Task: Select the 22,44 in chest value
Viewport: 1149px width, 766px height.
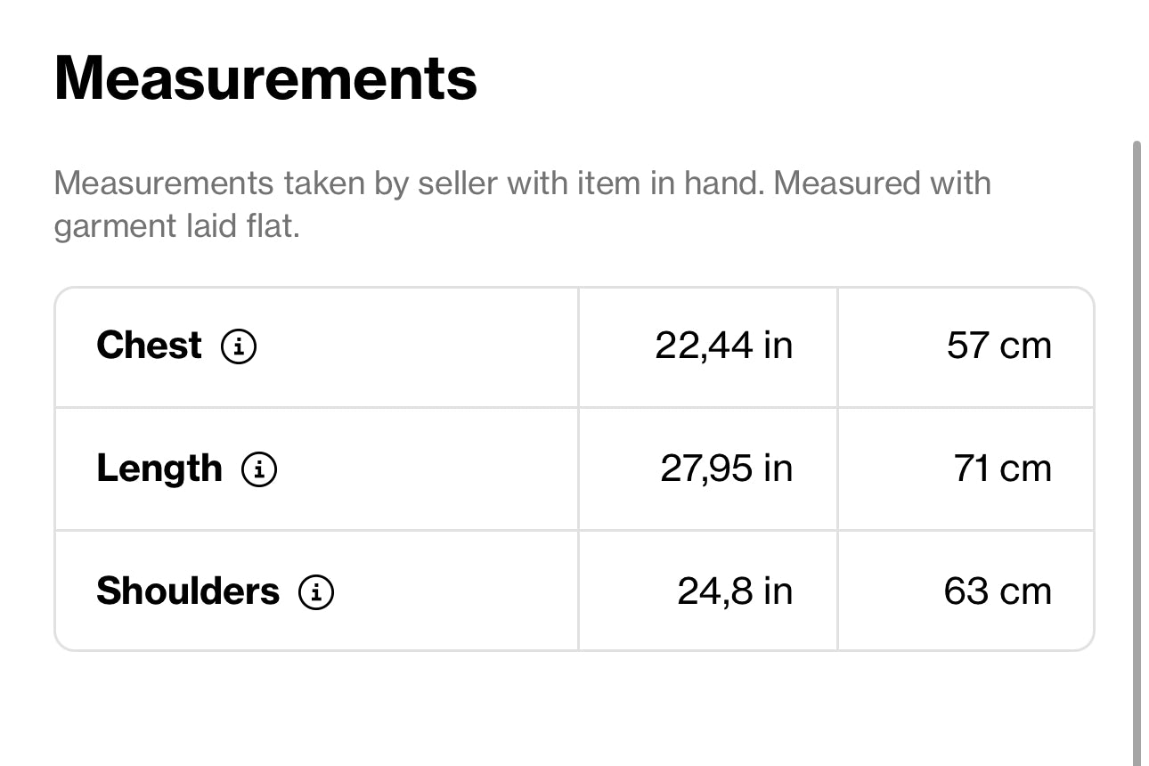Action: (x=723, y=346)
